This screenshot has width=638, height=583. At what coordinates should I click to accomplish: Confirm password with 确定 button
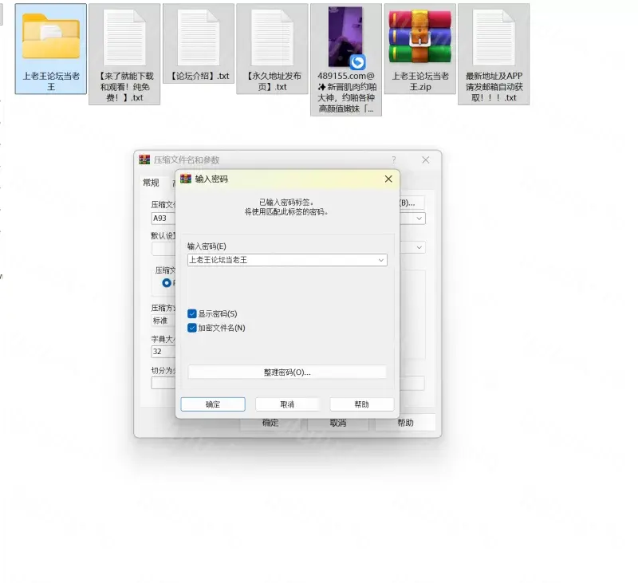coord(213,404)
